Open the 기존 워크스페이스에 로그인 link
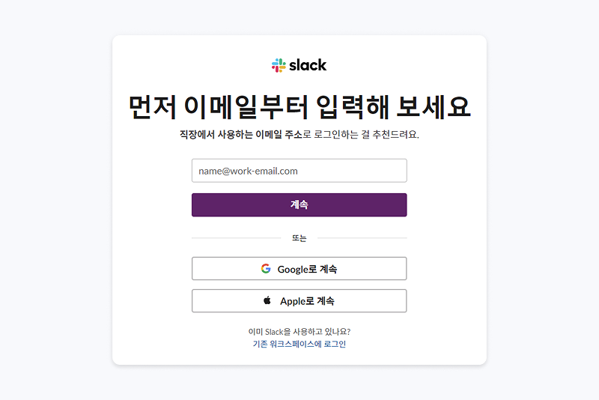This screenshot has height=400, width=599. 299,345
